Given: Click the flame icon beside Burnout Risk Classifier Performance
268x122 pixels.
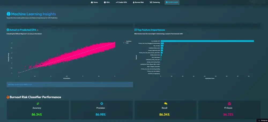Looking at the screenshot, I should 8,97.
